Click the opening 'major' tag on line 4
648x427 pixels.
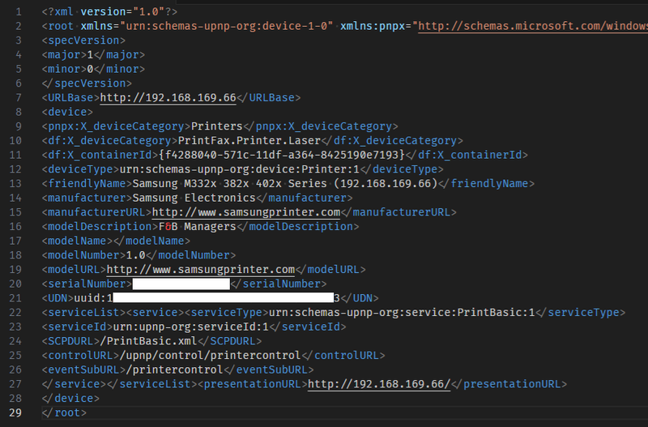[x=64, y=55]
